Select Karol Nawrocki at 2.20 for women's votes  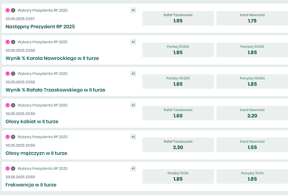pos(252,113)
